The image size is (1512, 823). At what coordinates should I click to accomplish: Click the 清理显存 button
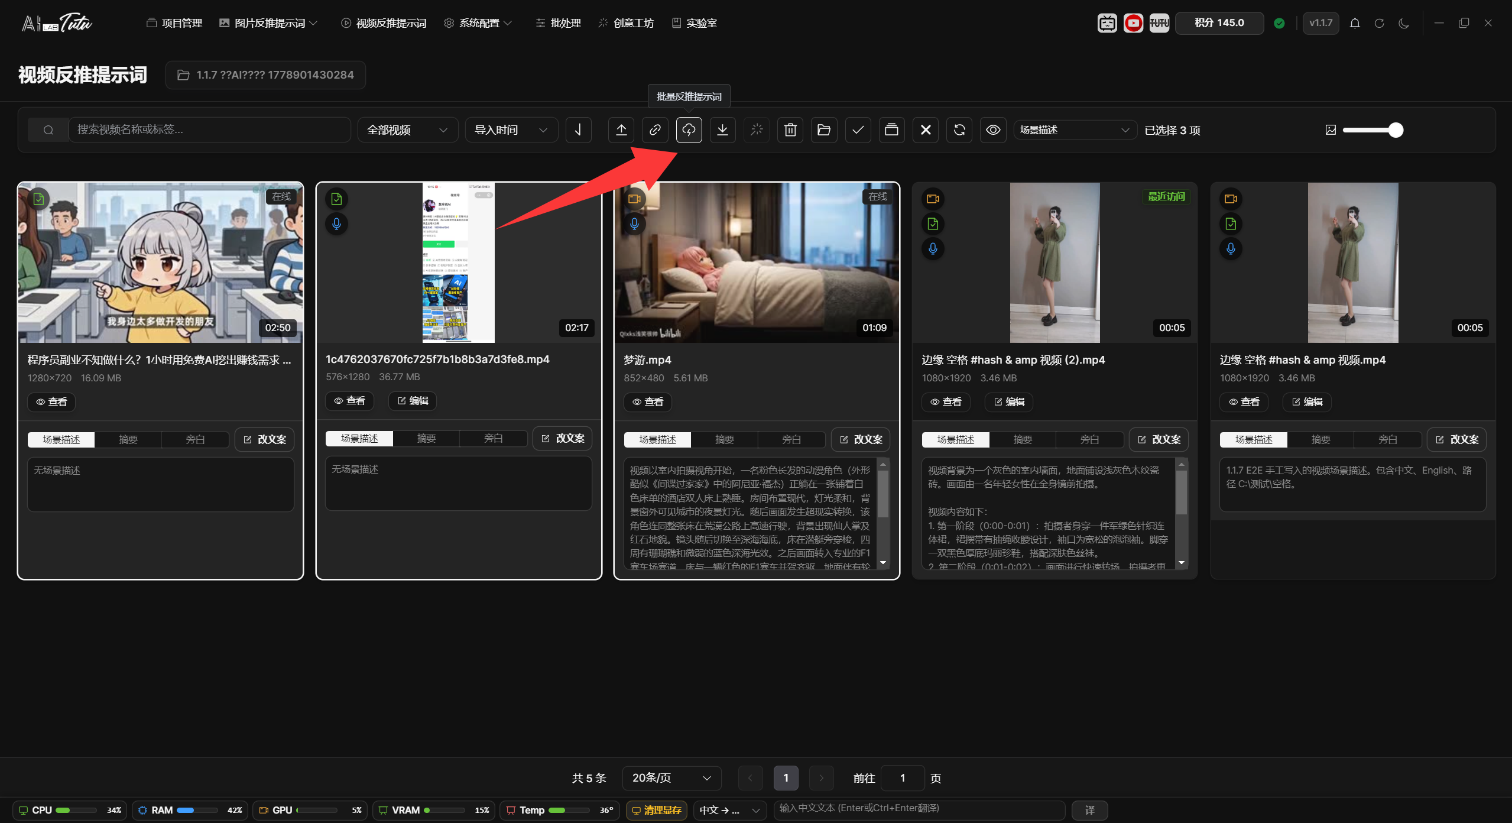coord(656,810)
